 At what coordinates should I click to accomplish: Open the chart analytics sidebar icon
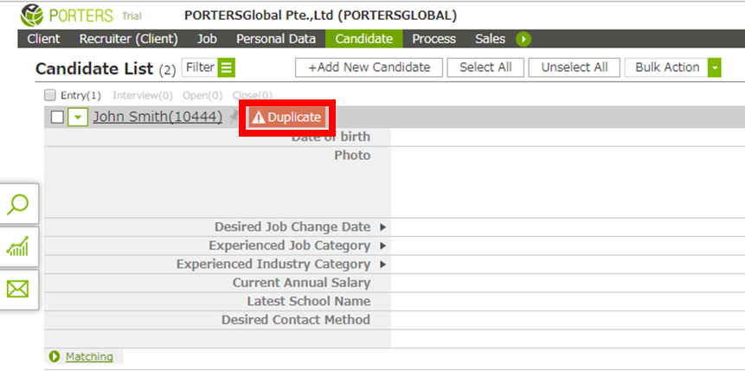(x=18, y=246)
